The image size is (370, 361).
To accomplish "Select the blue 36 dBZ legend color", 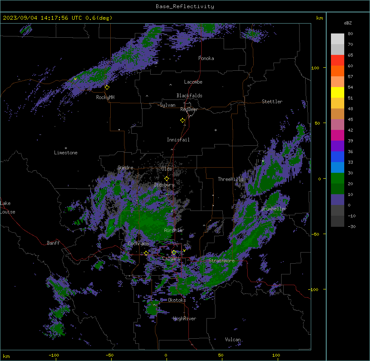I will pyautogui.click(x=337, y=156).
